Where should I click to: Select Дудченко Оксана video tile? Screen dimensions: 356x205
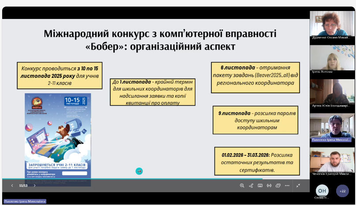tap(332, 26)
